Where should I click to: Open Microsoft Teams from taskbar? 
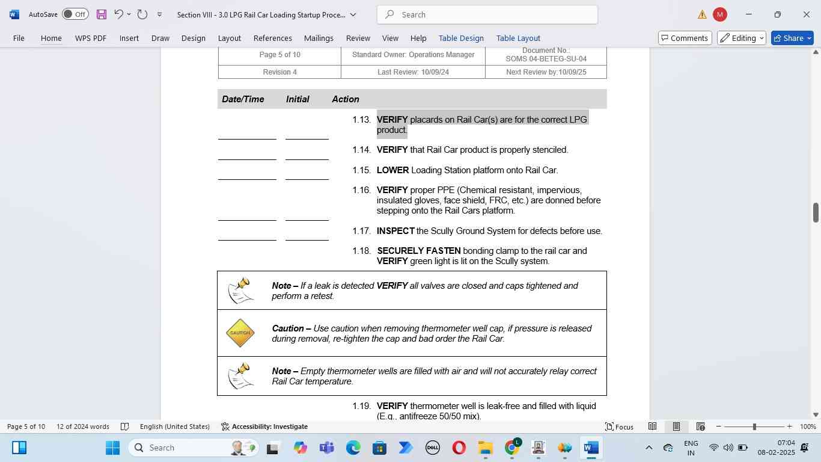[326, 448]
